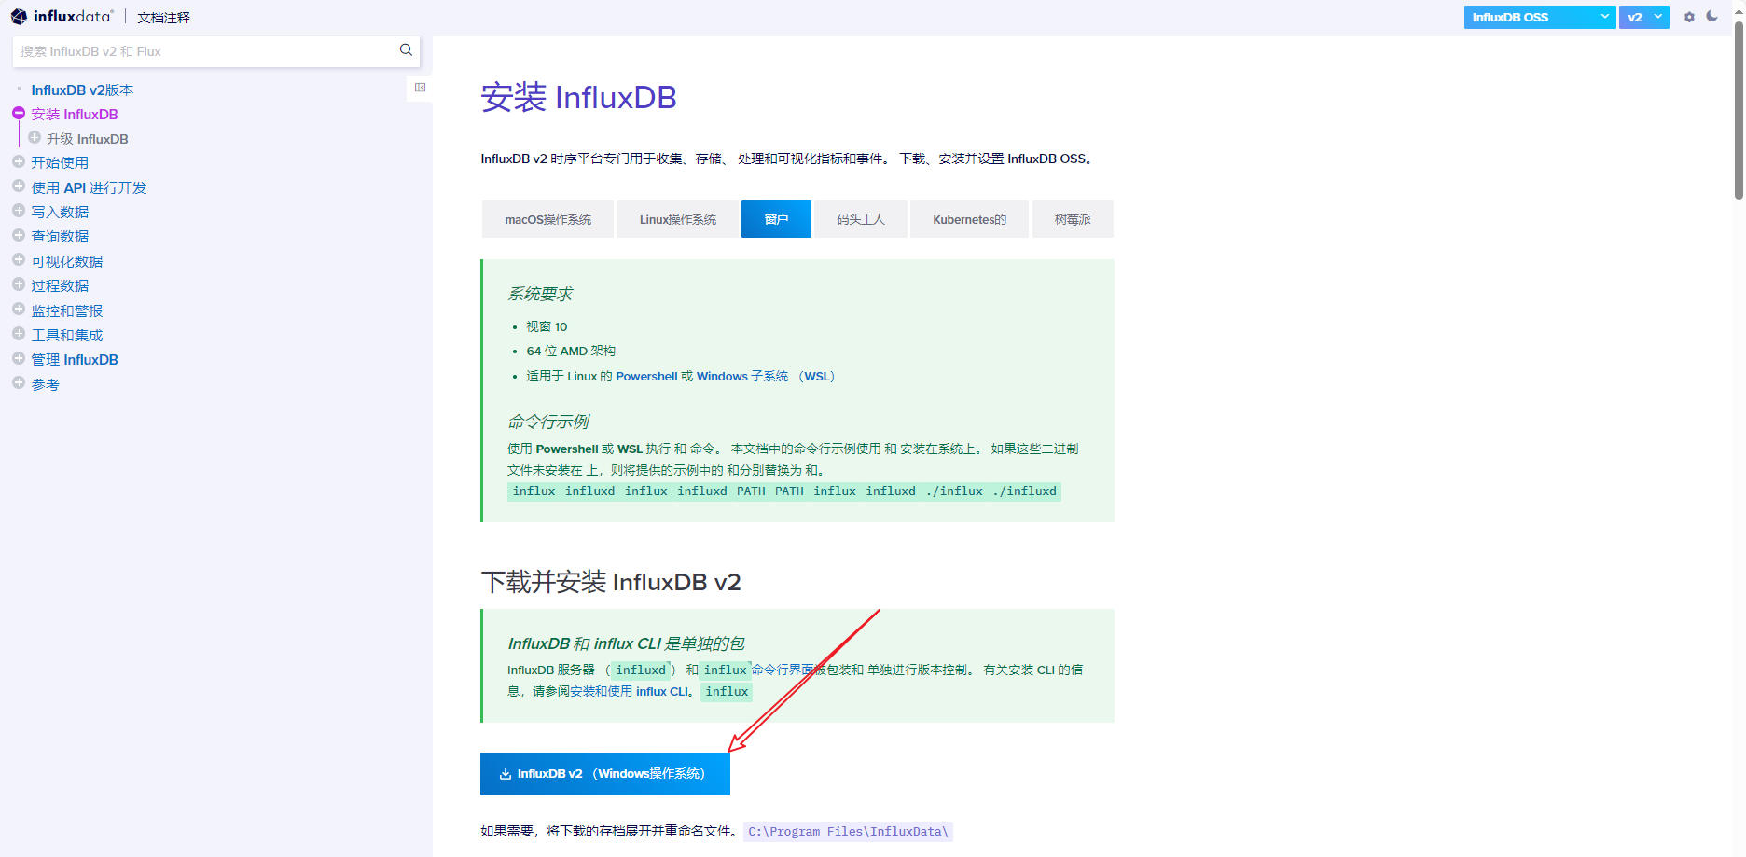Expand the 升级 InfluxDB item
1746x857 pixels.
pyautogui.click(x=35, y=137)
